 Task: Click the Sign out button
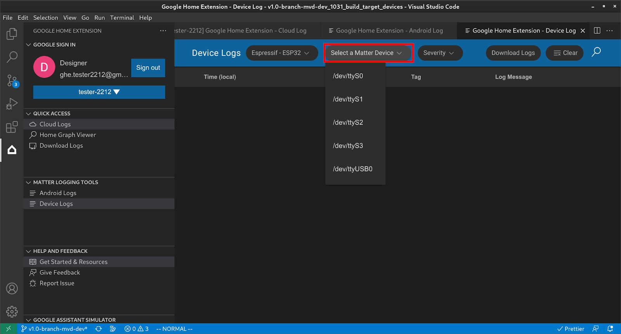point(148,68)
